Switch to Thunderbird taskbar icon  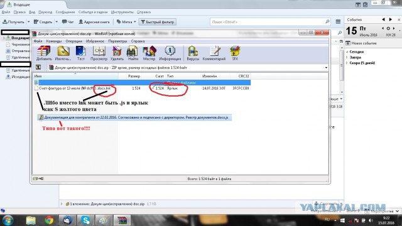(x=67, y=220)
